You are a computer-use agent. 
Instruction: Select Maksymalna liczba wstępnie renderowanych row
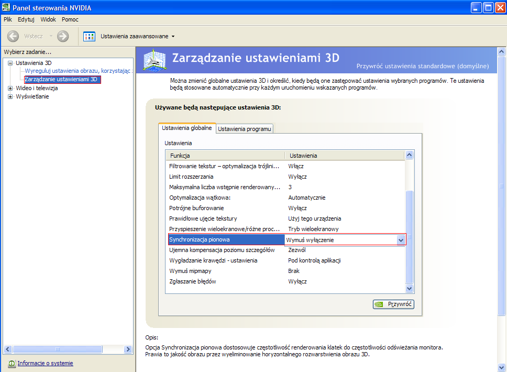click(x=286, y=187)
